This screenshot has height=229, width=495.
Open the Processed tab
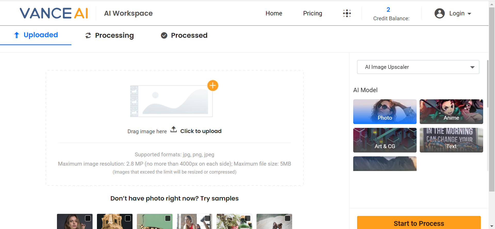pyautogui.click(x=184, y=35)
